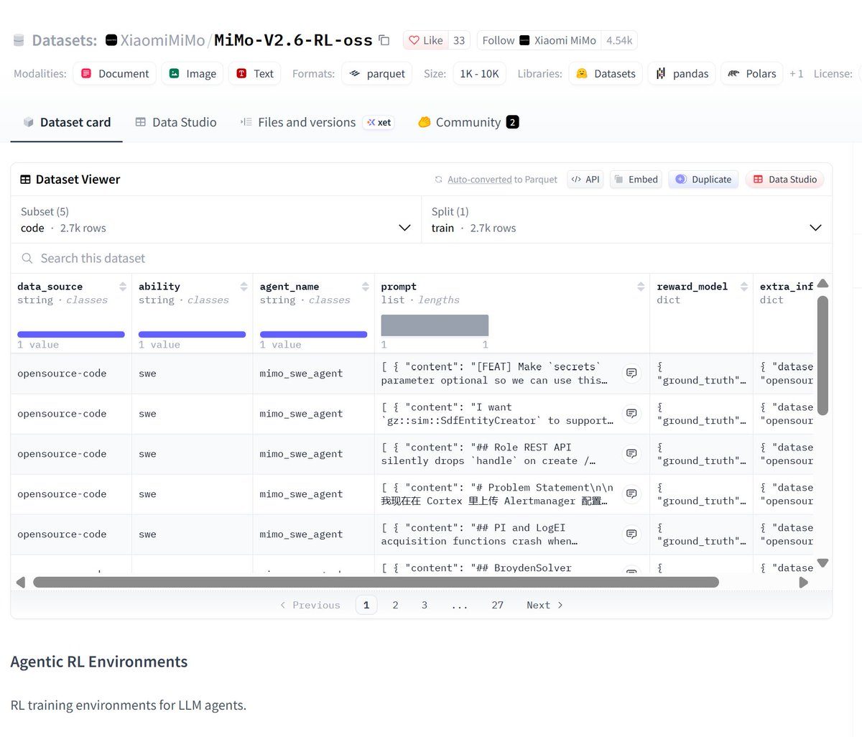Click the Duplicate button
The height and width of the screenshot is (737, 862).
(x=703, y=180)
